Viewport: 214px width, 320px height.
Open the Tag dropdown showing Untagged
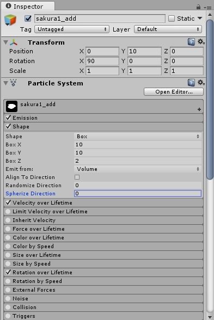72,29
